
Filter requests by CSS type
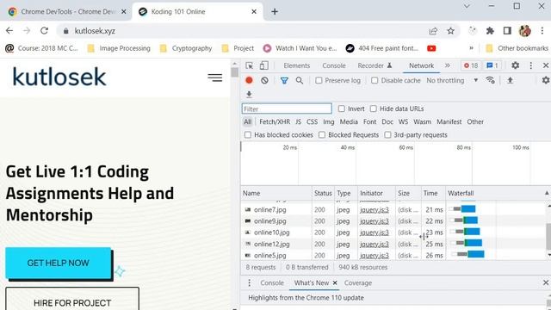pyautogui.click(x=312, y=121)
